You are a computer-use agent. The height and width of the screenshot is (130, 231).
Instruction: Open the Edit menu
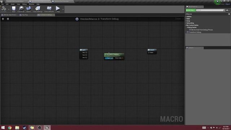(7, 4)
